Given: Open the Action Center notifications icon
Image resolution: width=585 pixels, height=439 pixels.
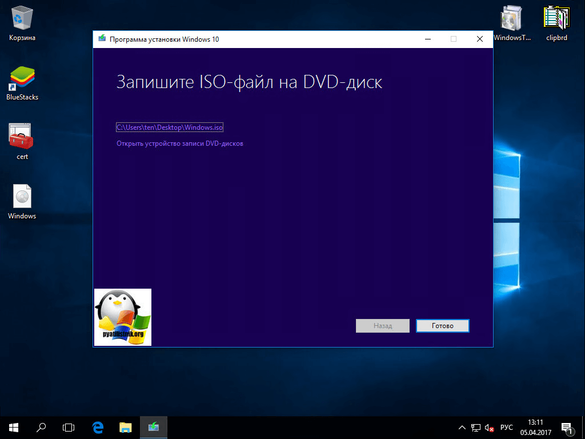Looking at the screenshot, I should (567, 427).
